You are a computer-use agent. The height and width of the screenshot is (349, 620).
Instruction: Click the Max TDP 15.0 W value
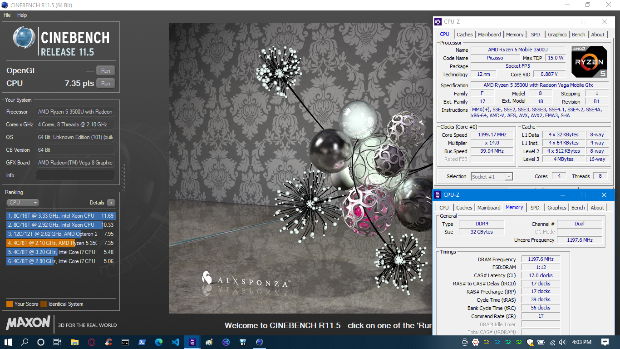click(556, 58)
